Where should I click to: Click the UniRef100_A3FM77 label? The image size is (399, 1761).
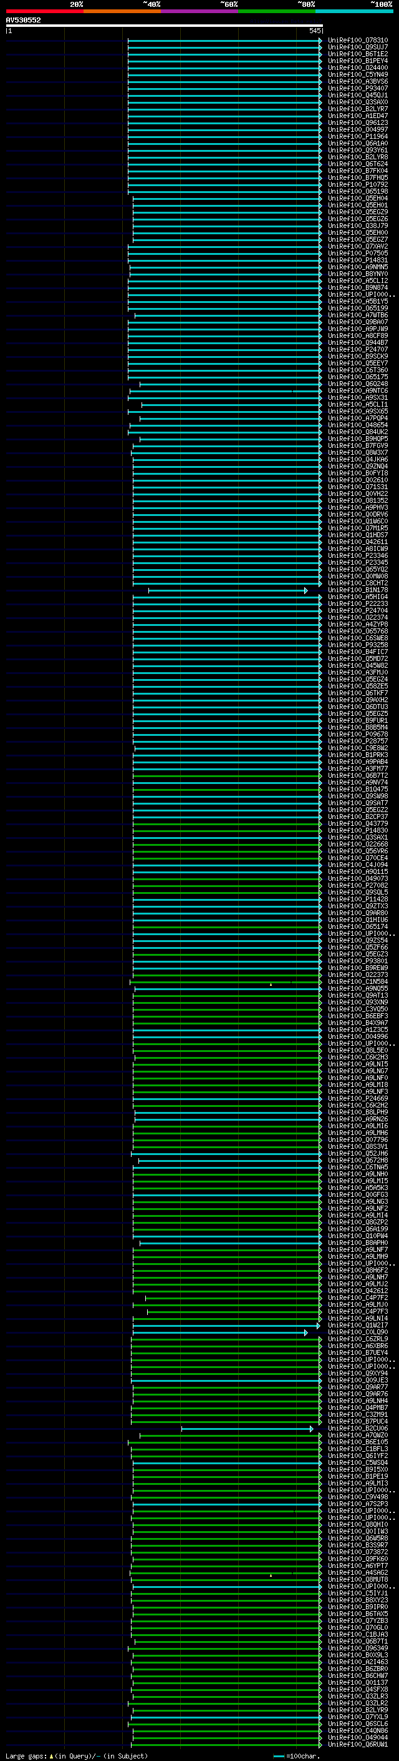click(358, 768)
